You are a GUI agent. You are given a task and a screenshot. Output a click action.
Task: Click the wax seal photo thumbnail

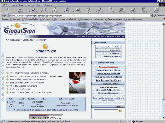[x=77, y=83]
